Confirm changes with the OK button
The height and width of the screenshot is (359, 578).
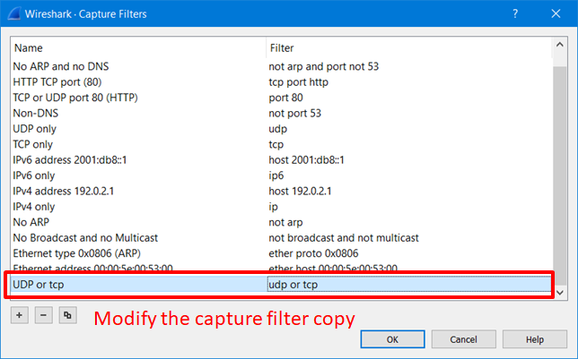[x=392, y=339]
